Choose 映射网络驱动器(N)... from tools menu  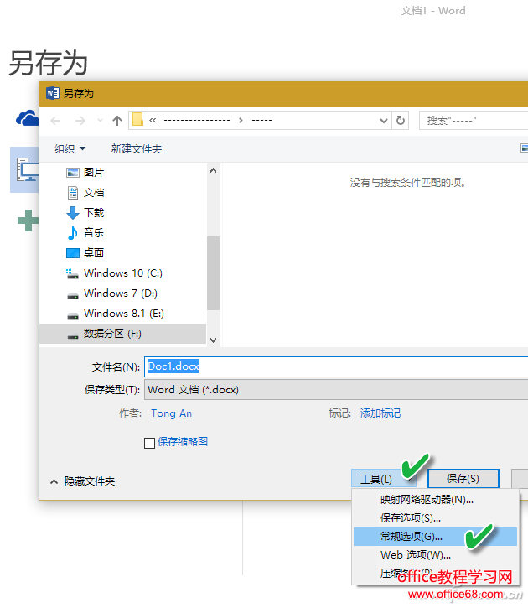435,500
